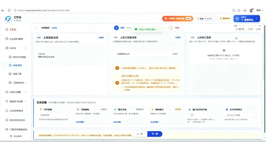Click the upload icon in 上传施工图纸 drop zone
Screen dimensions: 266x149
224,50
